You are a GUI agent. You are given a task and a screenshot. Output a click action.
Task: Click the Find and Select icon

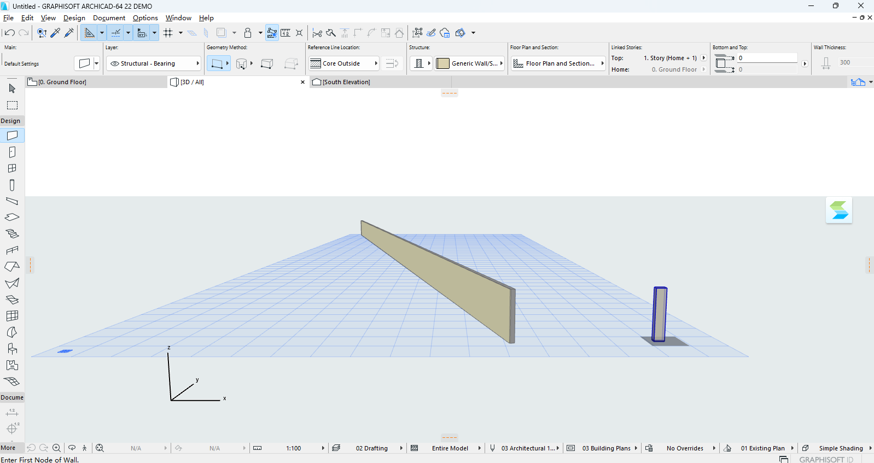pyautogui.click(x=42, y=33)
